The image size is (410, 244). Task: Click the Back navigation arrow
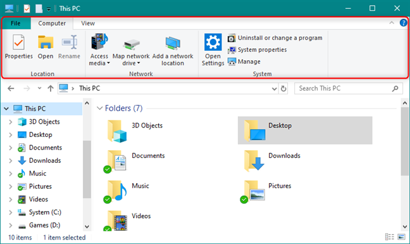coord(11,89)
